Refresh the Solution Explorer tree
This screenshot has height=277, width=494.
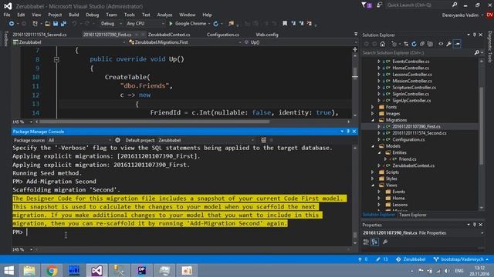[x=414, y=44]
